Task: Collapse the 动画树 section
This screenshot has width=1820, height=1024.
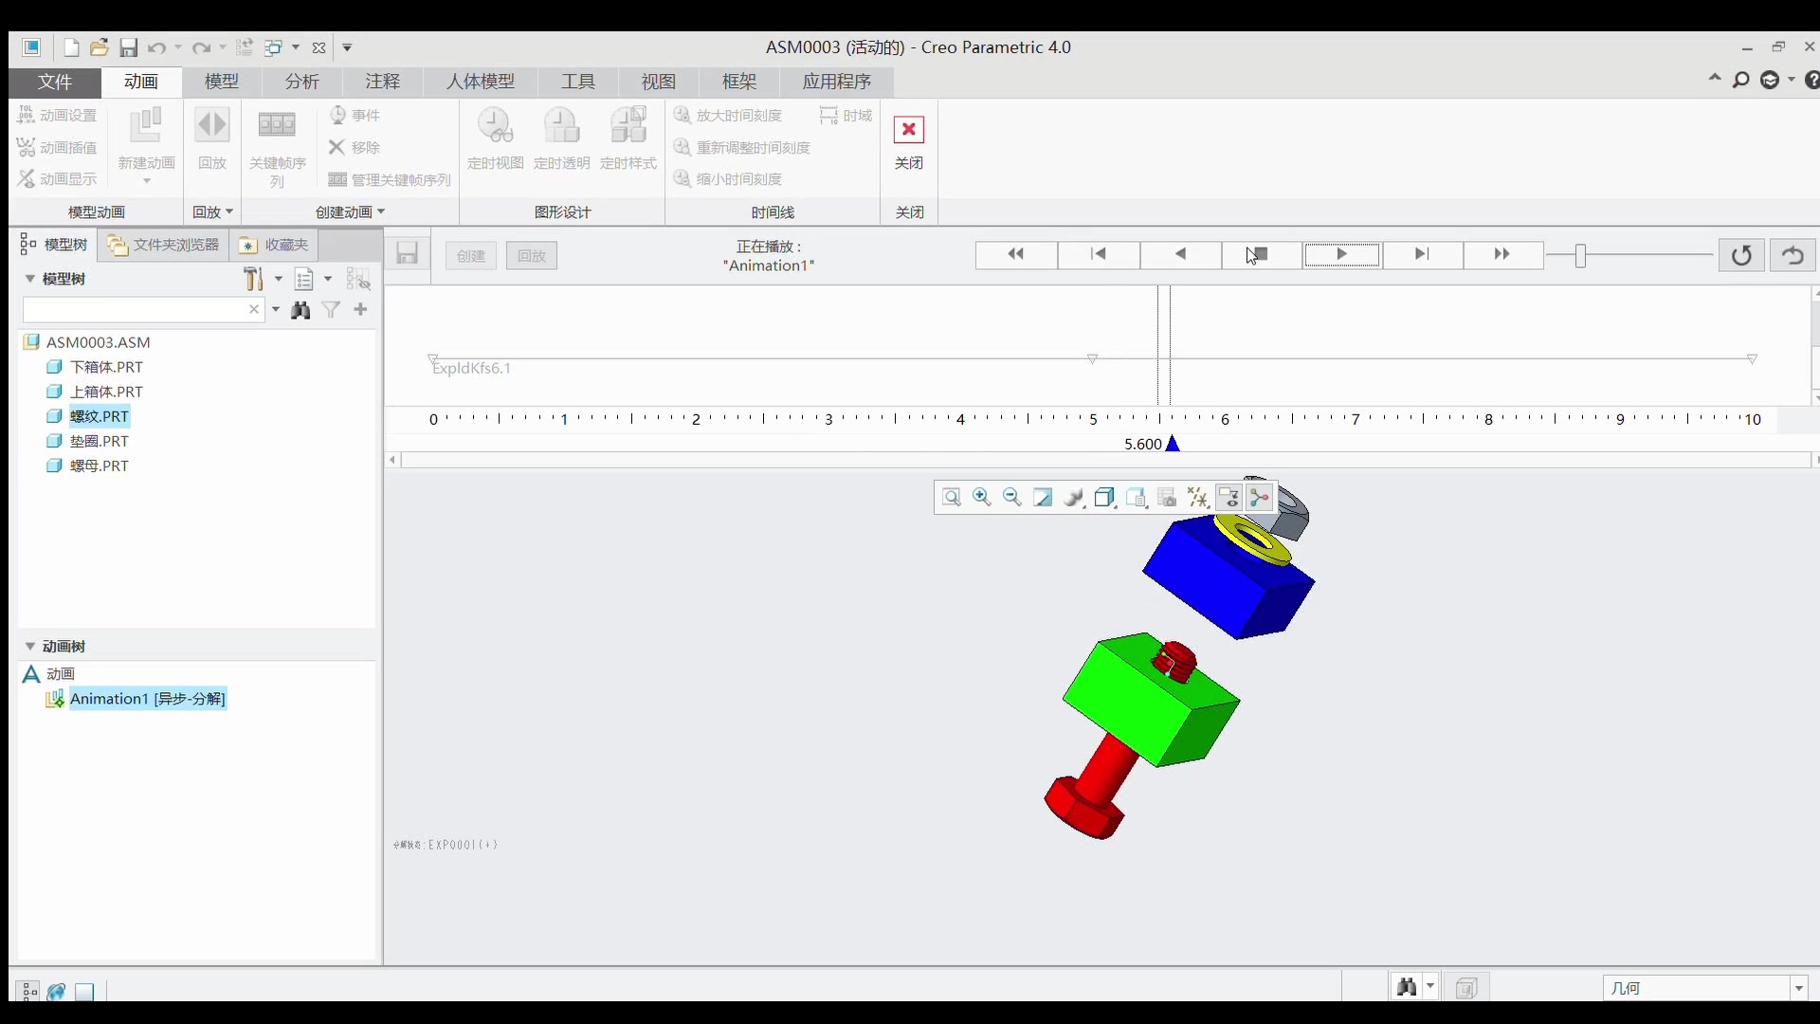Action: (30, 647)
